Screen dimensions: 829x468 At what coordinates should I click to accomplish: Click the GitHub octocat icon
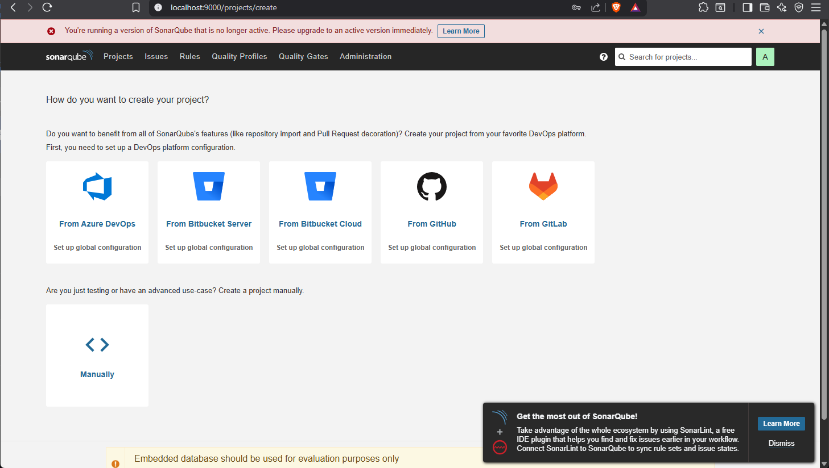click(x=432, y=186)
